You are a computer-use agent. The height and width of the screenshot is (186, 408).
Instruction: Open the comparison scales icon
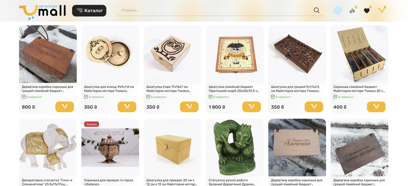pyautogui.click(x=352, y=11)
